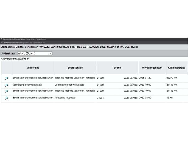Viewport: 188px width, 141px height.
Task: Click magnifier icon for Vermelding door werkplaats row
Action: [x=6, y=85]
